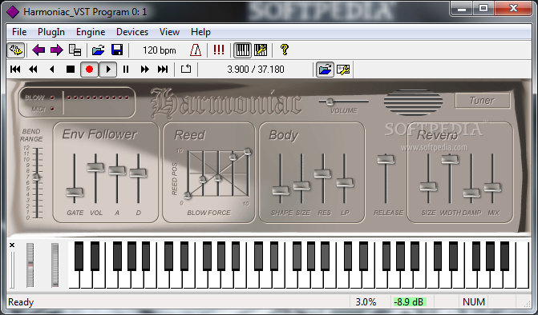Go to previous program with purple left arrow

(38, 50)
